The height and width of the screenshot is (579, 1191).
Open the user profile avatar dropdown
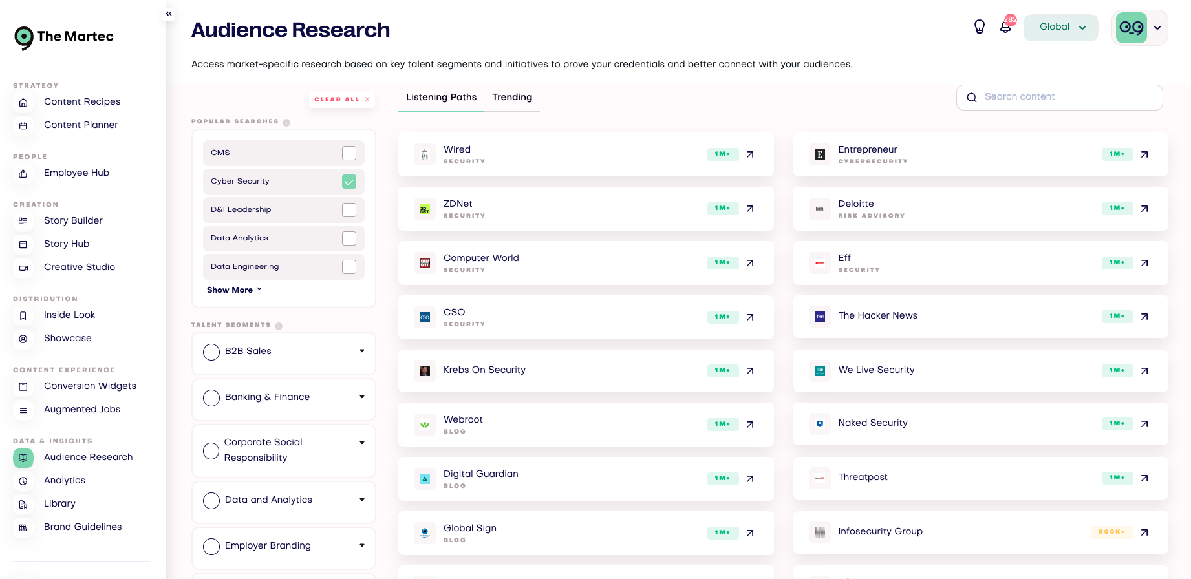1139,28
